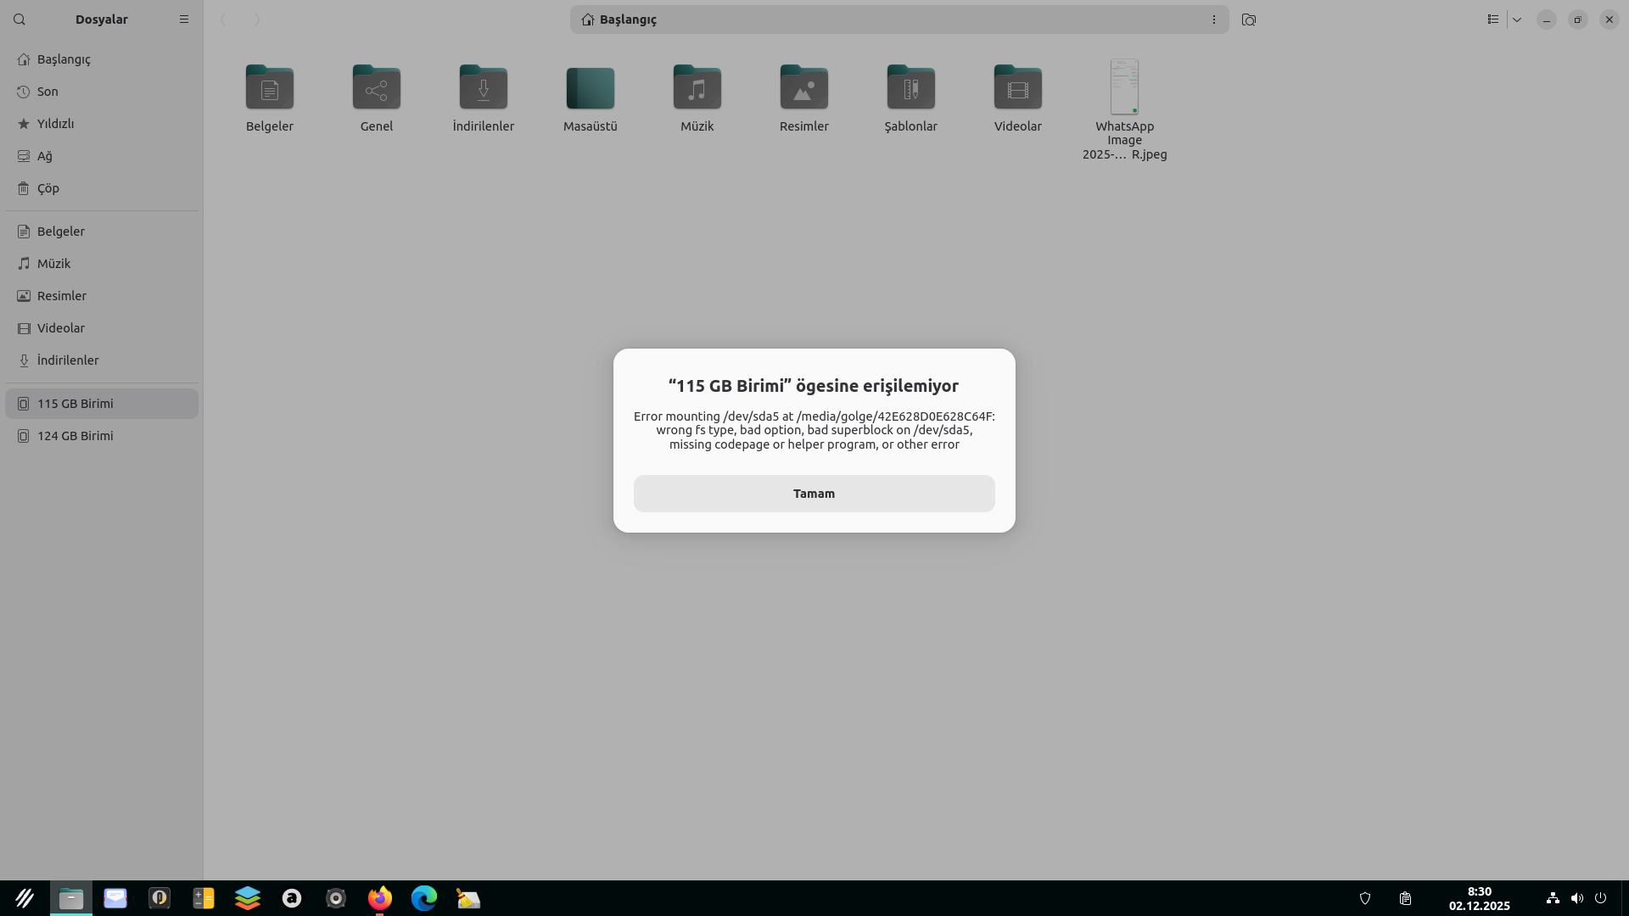Click the Başlangıç path bar field

pyautogui.click(x=891, y=20)
